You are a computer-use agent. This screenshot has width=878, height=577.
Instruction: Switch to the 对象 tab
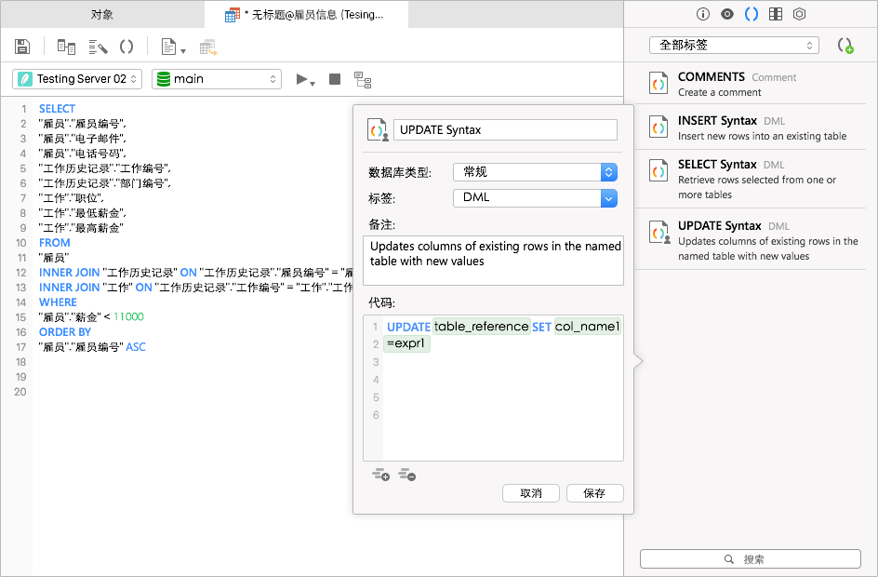102,15
